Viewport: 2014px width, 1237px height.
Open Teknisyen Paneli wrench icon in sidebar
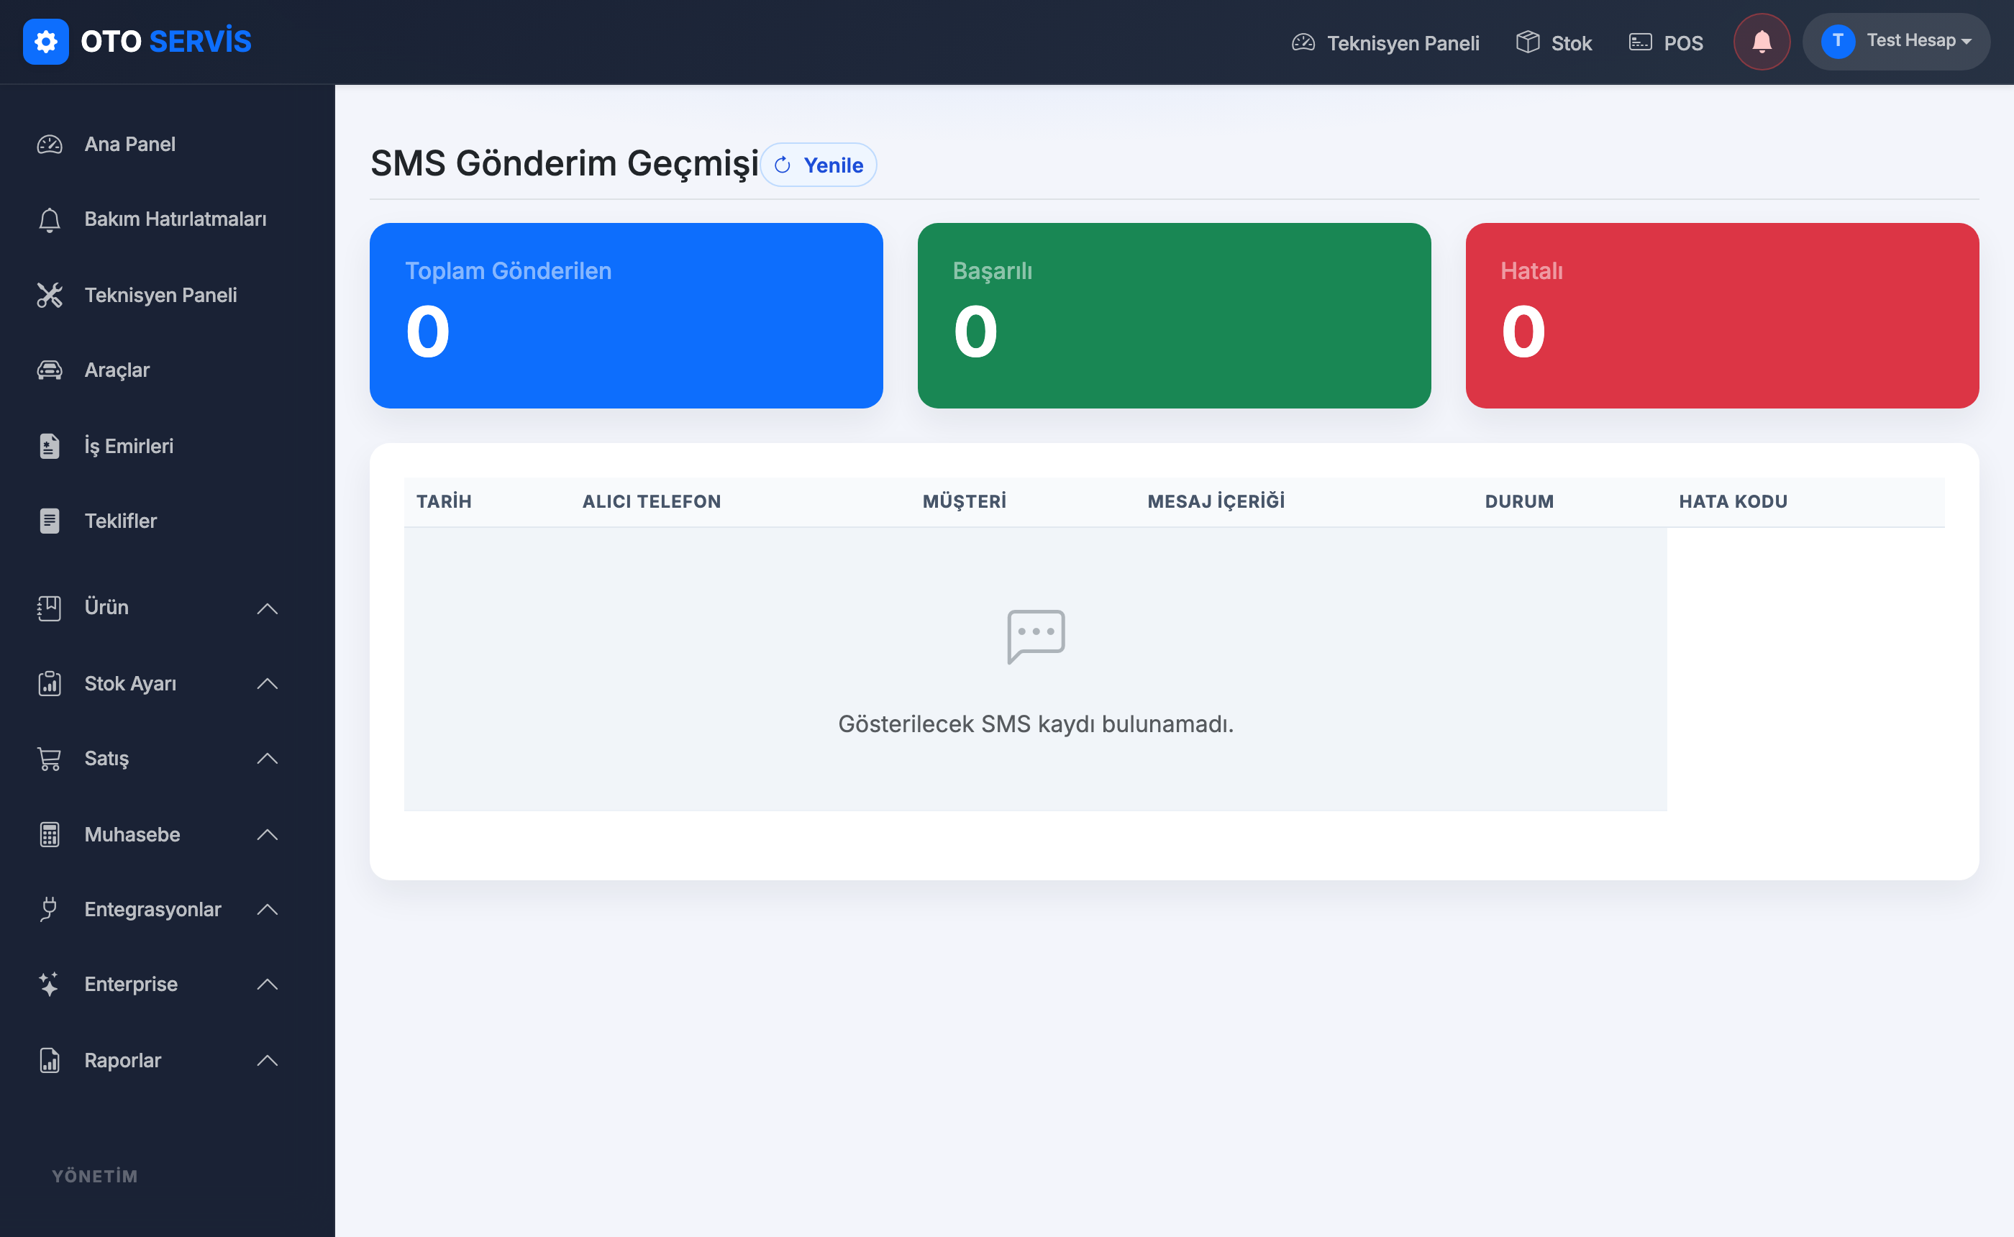click(x=50, y=296)
